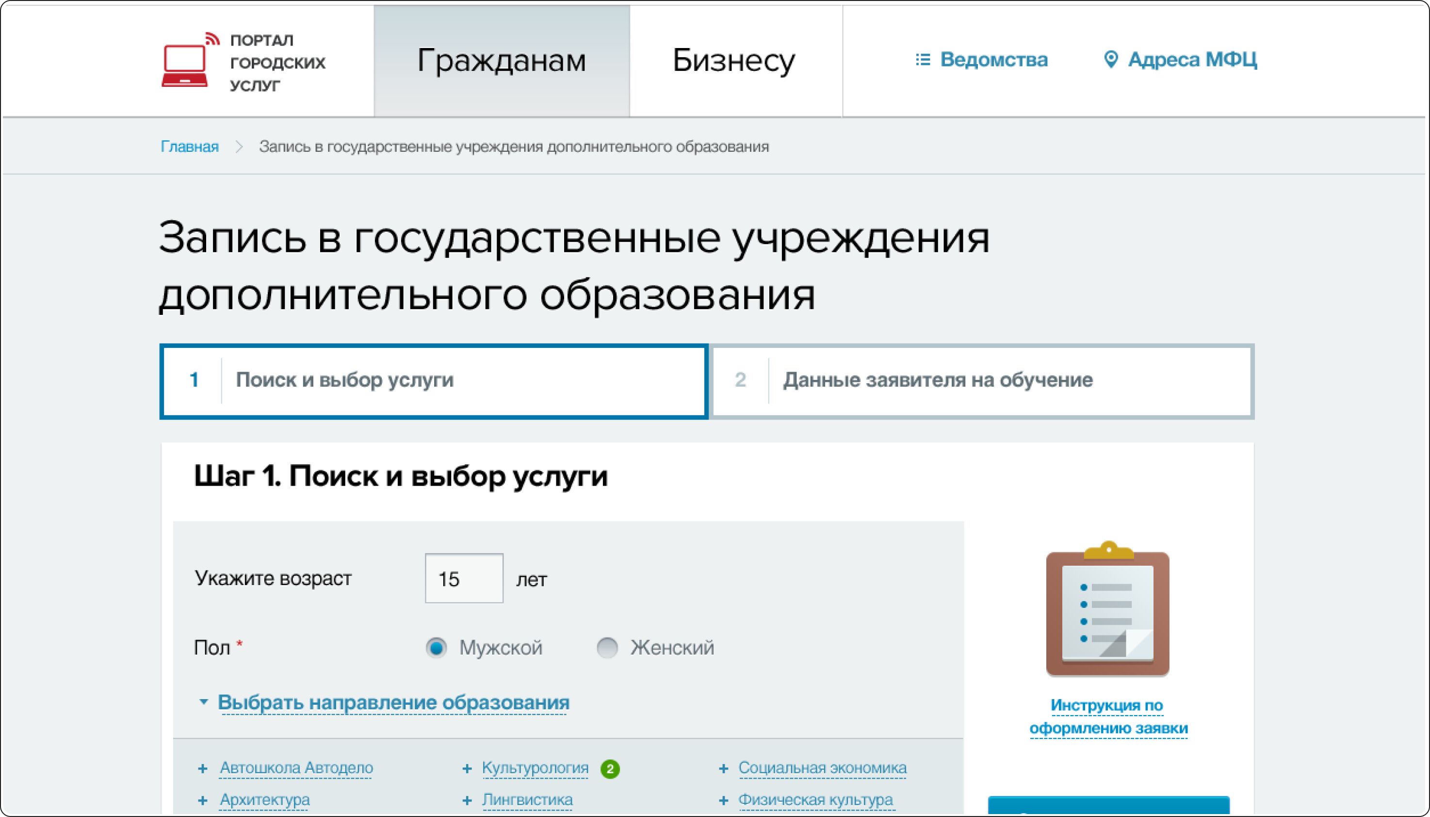Image resolution: width=1430 pixels, height=817 pixels.
Task: Open the Инструкция по оформлению заявки link
Action: coord(1107,717)
